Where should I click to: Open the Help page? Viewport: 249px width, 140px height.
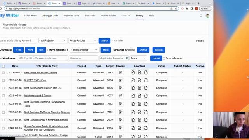tap(151, 16)
